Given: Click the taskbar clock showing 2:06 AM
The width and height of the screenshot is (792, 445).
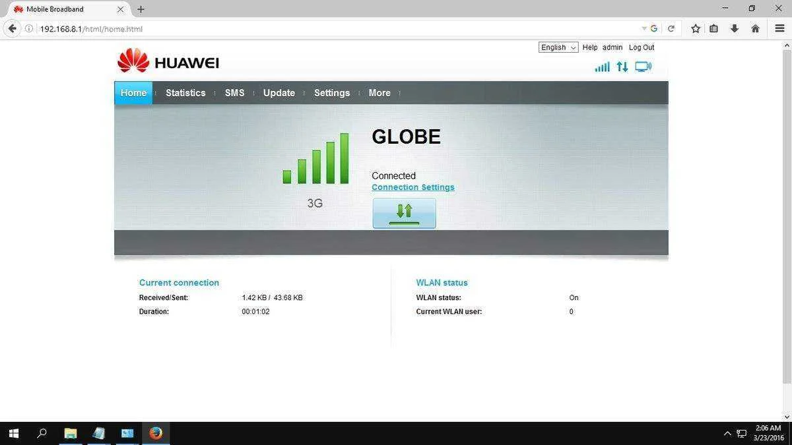Looking at the screenshot, I should tap(768, 433).
